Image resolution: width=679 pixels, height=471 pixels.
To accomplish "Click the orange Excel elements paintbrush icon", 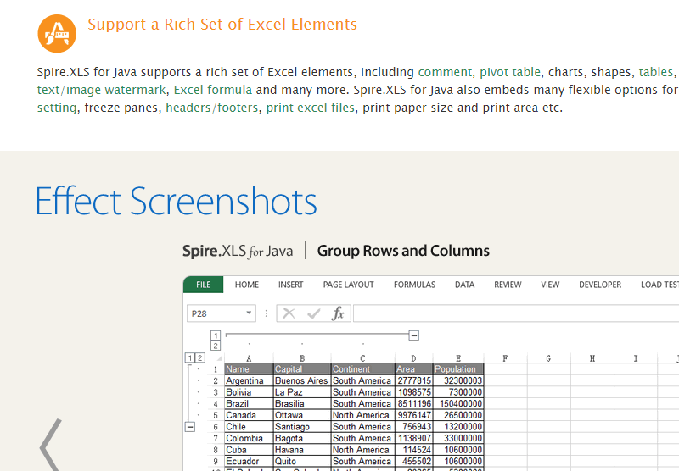I will click(x=57, y=33).
